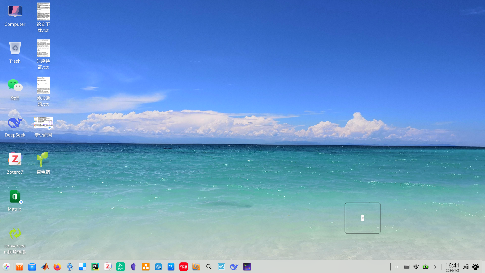Screen dimensions: 485x273
Task: Select the Trash desktop icon
Action: pos(15,53)
